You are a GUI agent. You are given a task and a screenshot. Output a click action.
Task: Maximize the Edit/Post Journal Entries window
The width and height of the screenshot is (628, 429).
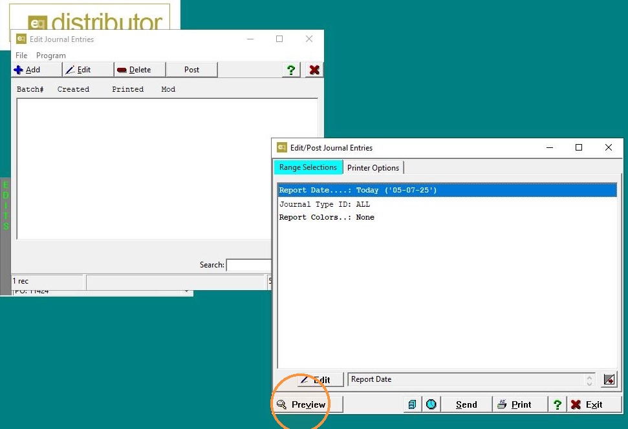click(x=579, y=148)
